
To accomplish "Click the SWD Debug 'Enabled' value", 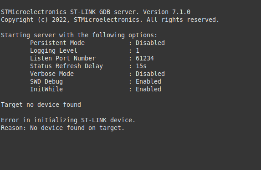I will click(148, 81).
